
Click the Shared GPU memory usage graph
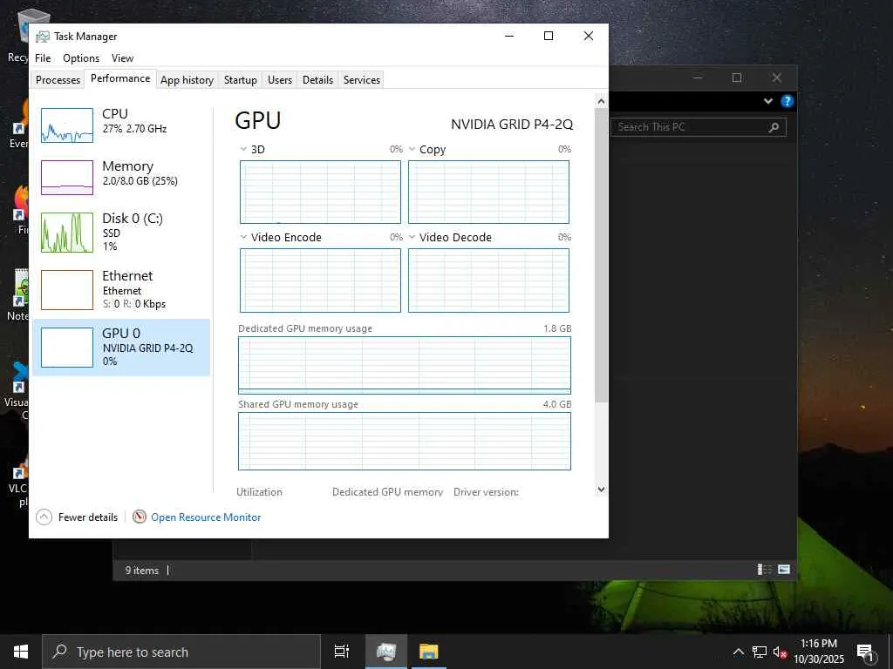click(405, 442)
